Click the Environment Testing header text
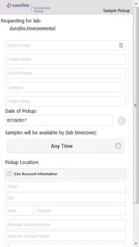Screen dimensions: 139x247 (x=42, y=10)
